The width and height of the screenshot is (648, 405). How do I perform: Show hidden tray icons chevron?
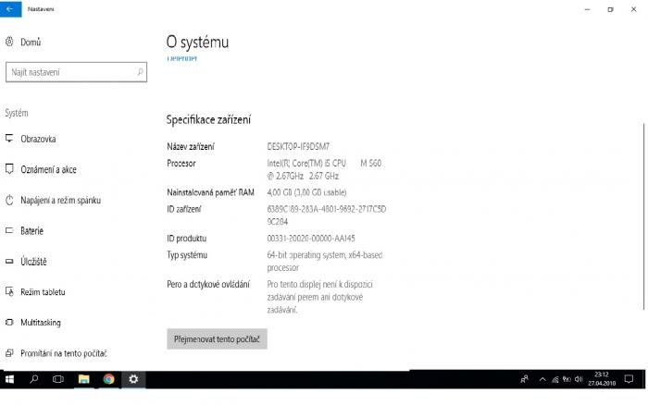point(542,379)
